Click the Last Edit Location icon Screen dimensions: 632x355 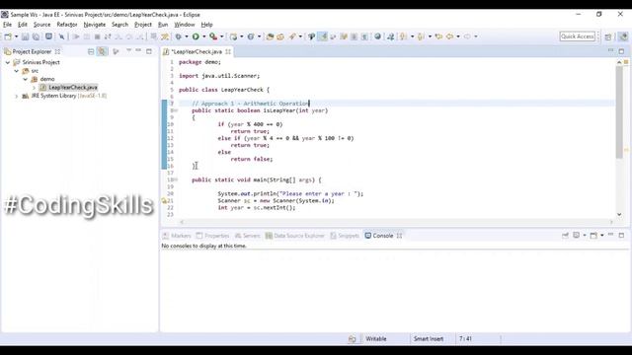click(x=438, y=36)
